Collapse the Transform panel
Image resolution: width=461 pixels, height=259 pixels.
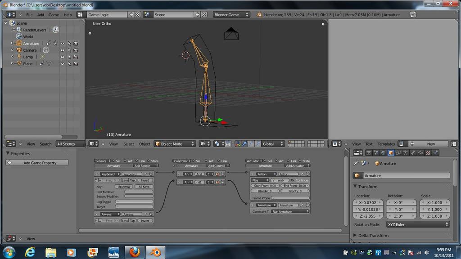click(355, 187)
